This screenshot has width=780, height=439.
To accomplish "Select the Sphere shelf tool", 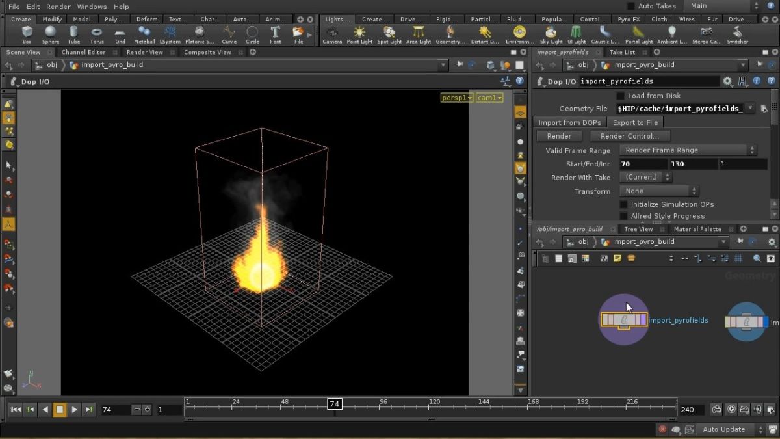I will click(50, 34).
